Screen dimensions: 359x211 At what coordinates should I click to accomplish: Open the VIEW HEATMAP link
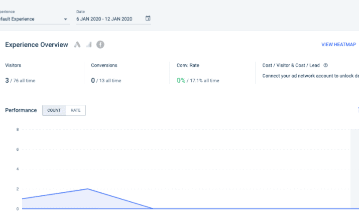[338, 45]
